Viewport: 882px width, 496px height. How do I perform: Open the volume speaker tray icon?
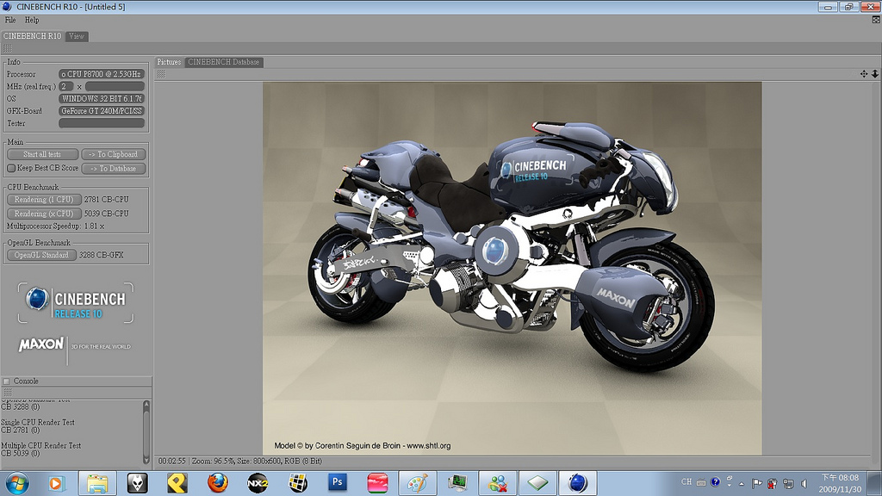pos(804,483)
